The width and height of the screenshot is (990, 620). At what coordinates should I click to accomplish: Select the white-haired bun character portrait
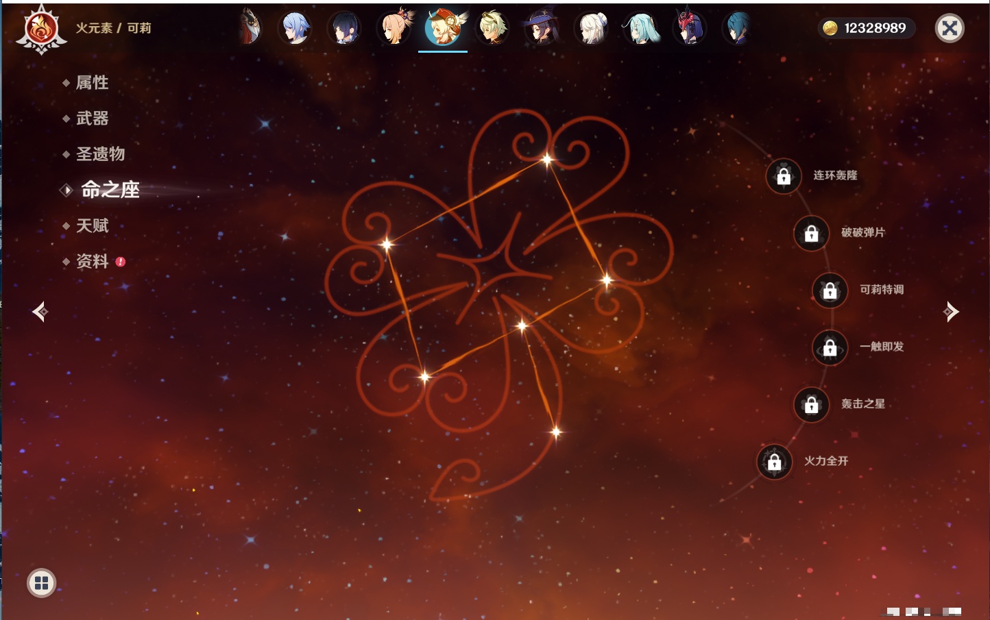coord(591,28)
